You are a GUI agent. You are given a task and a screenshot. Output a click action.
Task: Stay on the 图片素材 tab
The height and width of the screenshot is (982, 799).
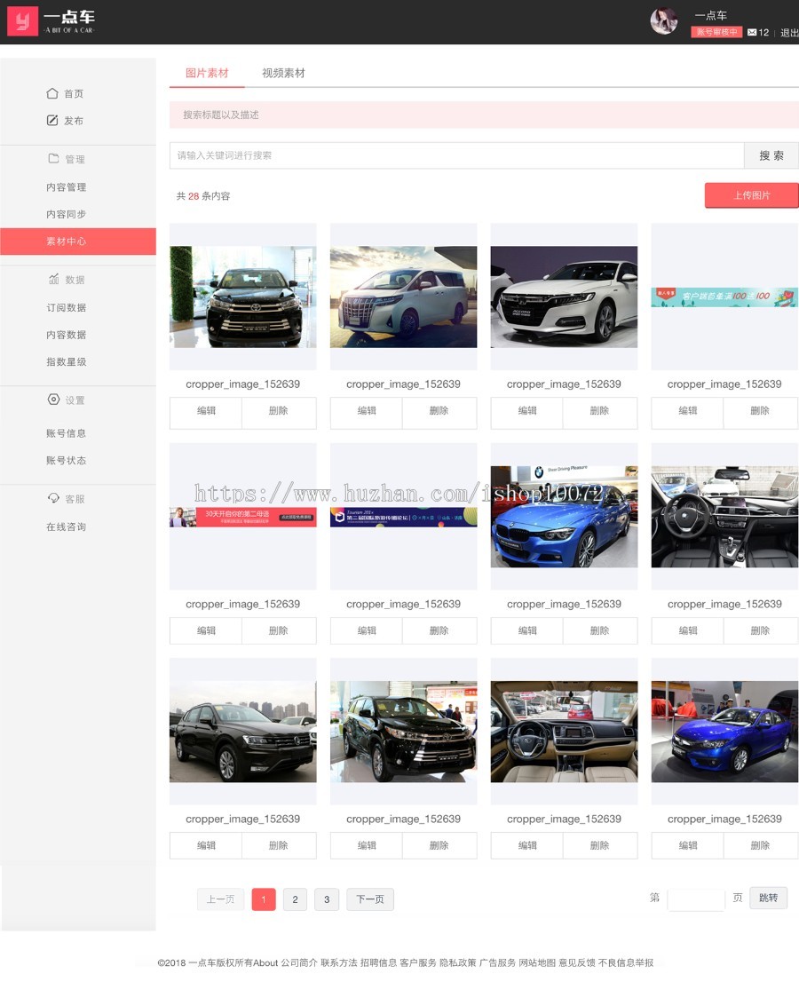click(206, 74)
